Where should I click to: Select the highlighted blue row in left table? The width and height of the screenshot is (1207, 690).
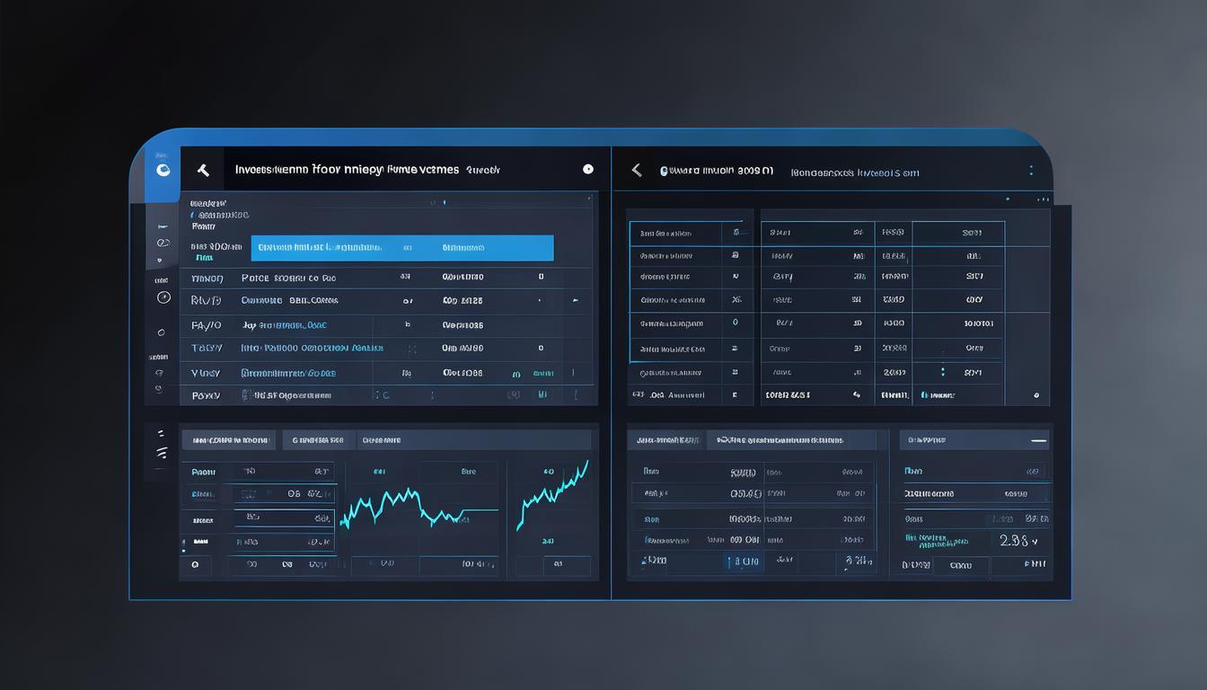[401, 248]
